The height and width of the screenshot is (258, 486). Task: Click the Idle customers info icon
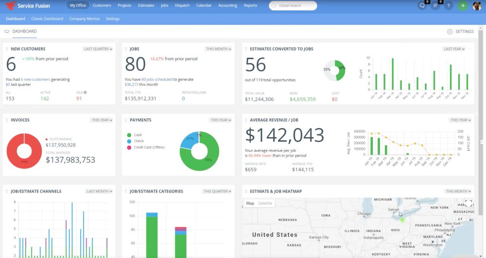pos(86,92)
